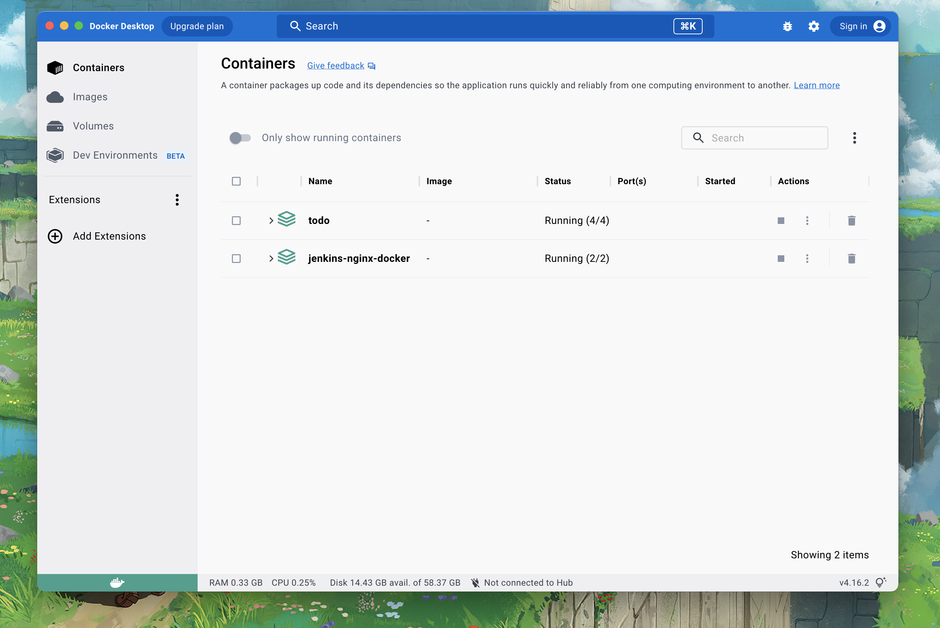Open more actions for todo
Viewport: 940px width, 628px height.
807,221
